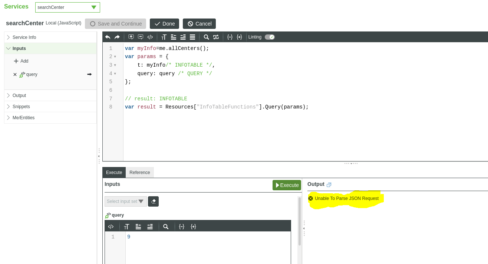Toggle the Linting switch
488x264 pixels.
(270, 37)
